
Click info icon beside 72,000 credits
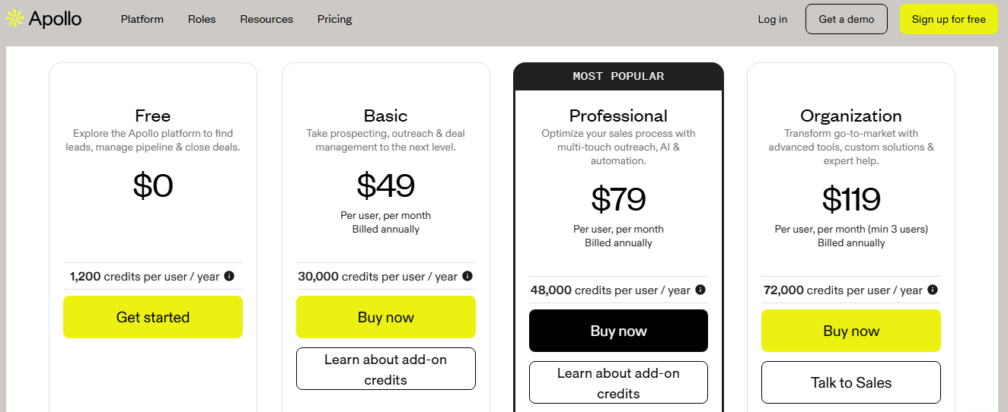coord(933,290)
